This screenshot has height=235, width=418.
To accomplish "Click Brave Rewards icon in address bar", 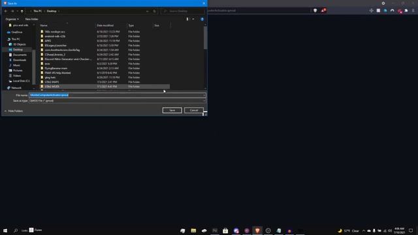I will [x=323, y=10].
